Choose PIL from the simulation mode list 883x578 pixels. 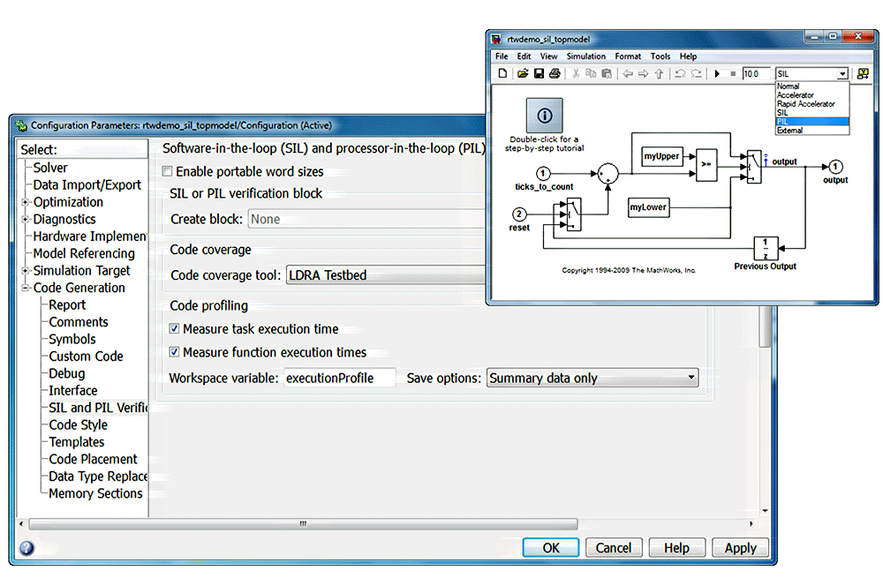[812, 122]
